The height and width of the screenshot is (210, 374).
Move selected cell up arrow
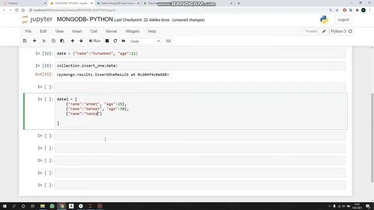pos(72,41)
